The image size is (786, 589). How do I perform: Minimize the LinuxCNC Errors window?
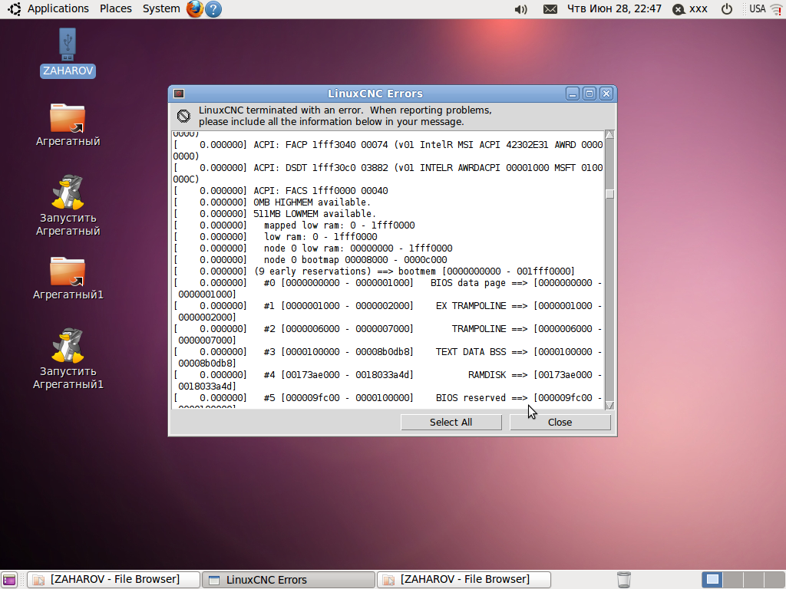pyautogui.click(x=573, y=94)
